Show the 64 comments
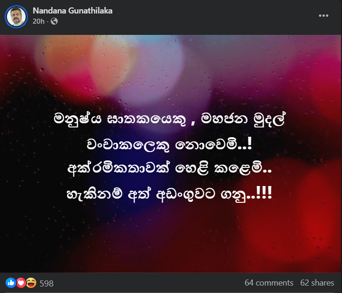This screenshot has height=293, width=342. 269,283
